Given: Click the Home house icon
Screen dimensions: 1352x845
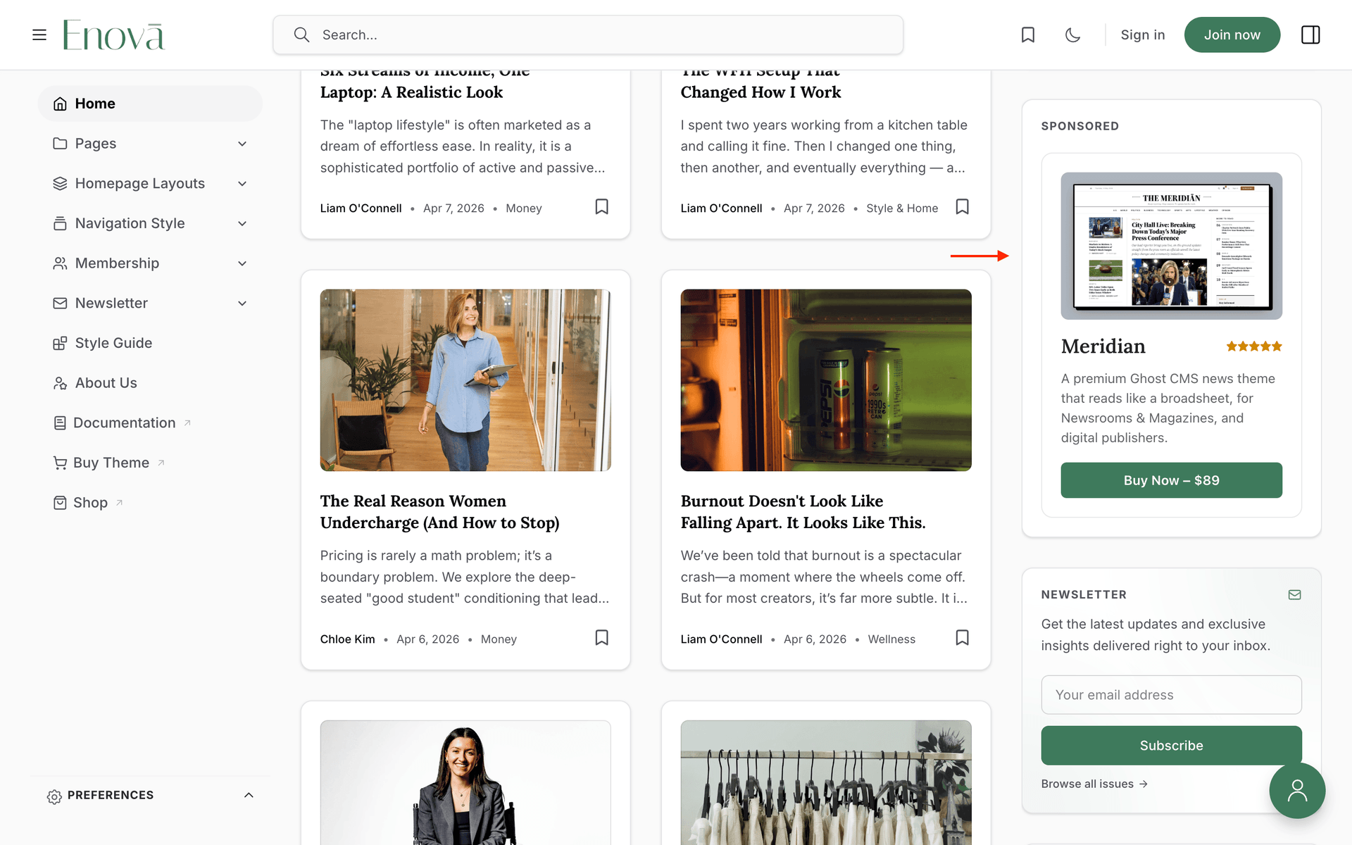Looking at the screenshot, I should point(61,104).
